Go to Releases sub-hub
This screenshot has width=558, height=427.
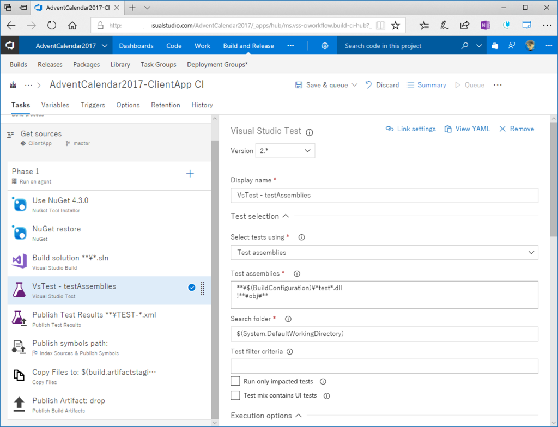pyautogui.click(x=50, y=64)
